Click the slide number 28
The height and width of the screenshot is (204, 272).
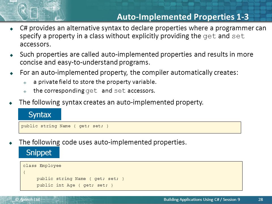(261, 199)
